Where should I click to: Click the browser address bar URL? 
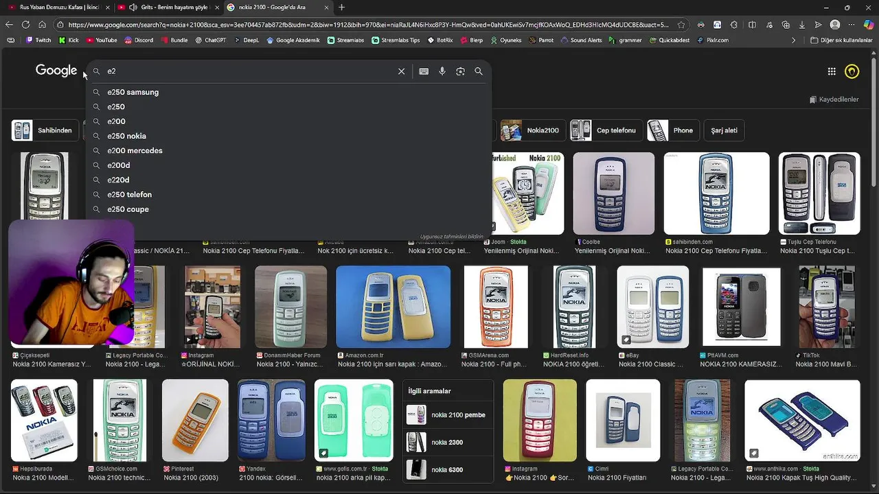pyautogui.click(x=368, y=25)
